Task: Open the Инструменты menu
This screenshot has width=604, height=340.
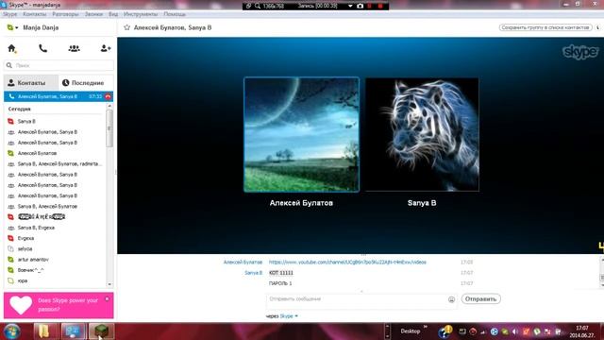Action: 141,14
